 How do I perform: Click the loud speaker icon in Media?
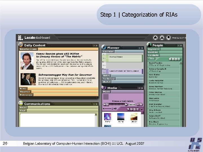tap(115, 109)
